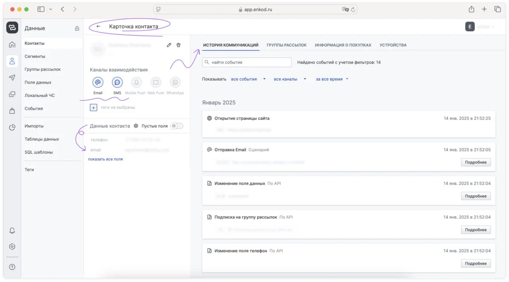Screen dimensions: 509x282
Task: Expand the за все время dropdown
Action: (x=332, y=79)
